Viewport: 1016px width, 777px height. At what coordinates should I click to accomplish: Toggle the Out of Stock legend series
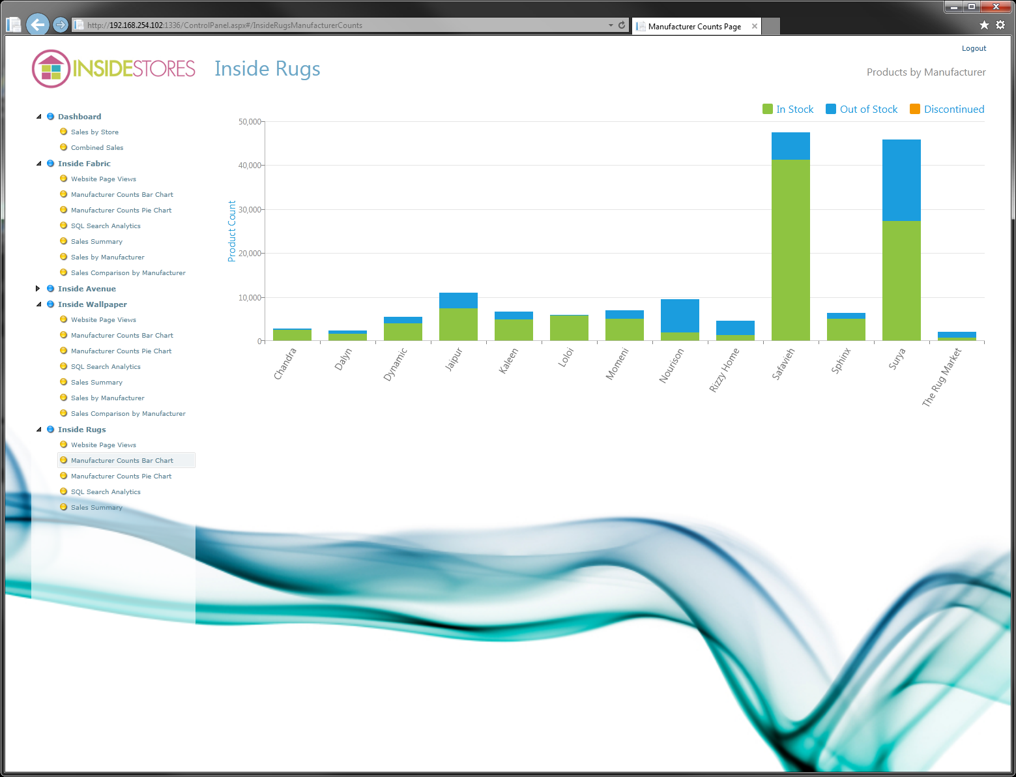coord(862,110)
